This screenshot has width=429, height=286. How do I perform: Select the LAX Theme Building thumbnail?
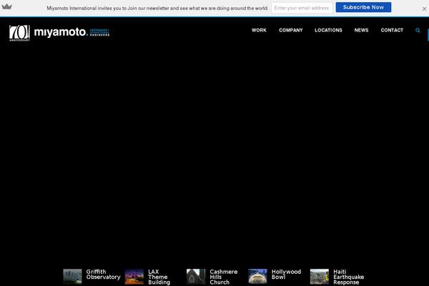(134, 277)
